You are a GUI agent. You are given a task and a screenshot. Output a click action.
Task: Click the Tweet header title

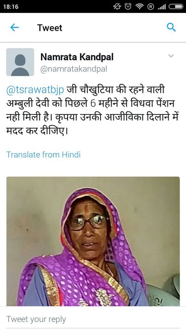(50, 28)
